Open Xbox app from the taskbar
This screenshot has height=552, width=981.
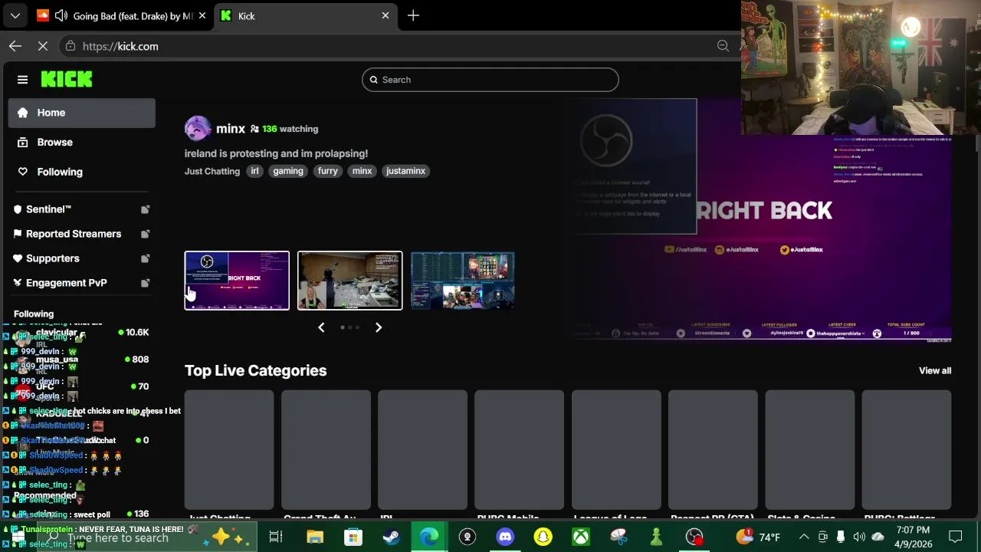pyautogui.click(x=581, y=537)
